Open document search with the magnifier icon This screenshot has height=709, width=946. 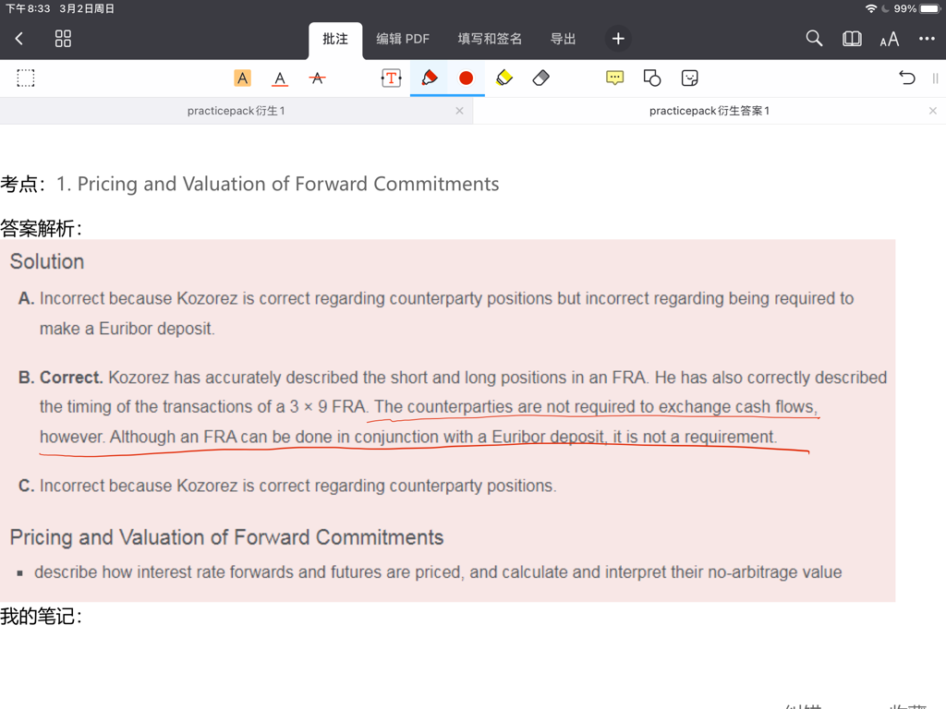tap(814, 39)
